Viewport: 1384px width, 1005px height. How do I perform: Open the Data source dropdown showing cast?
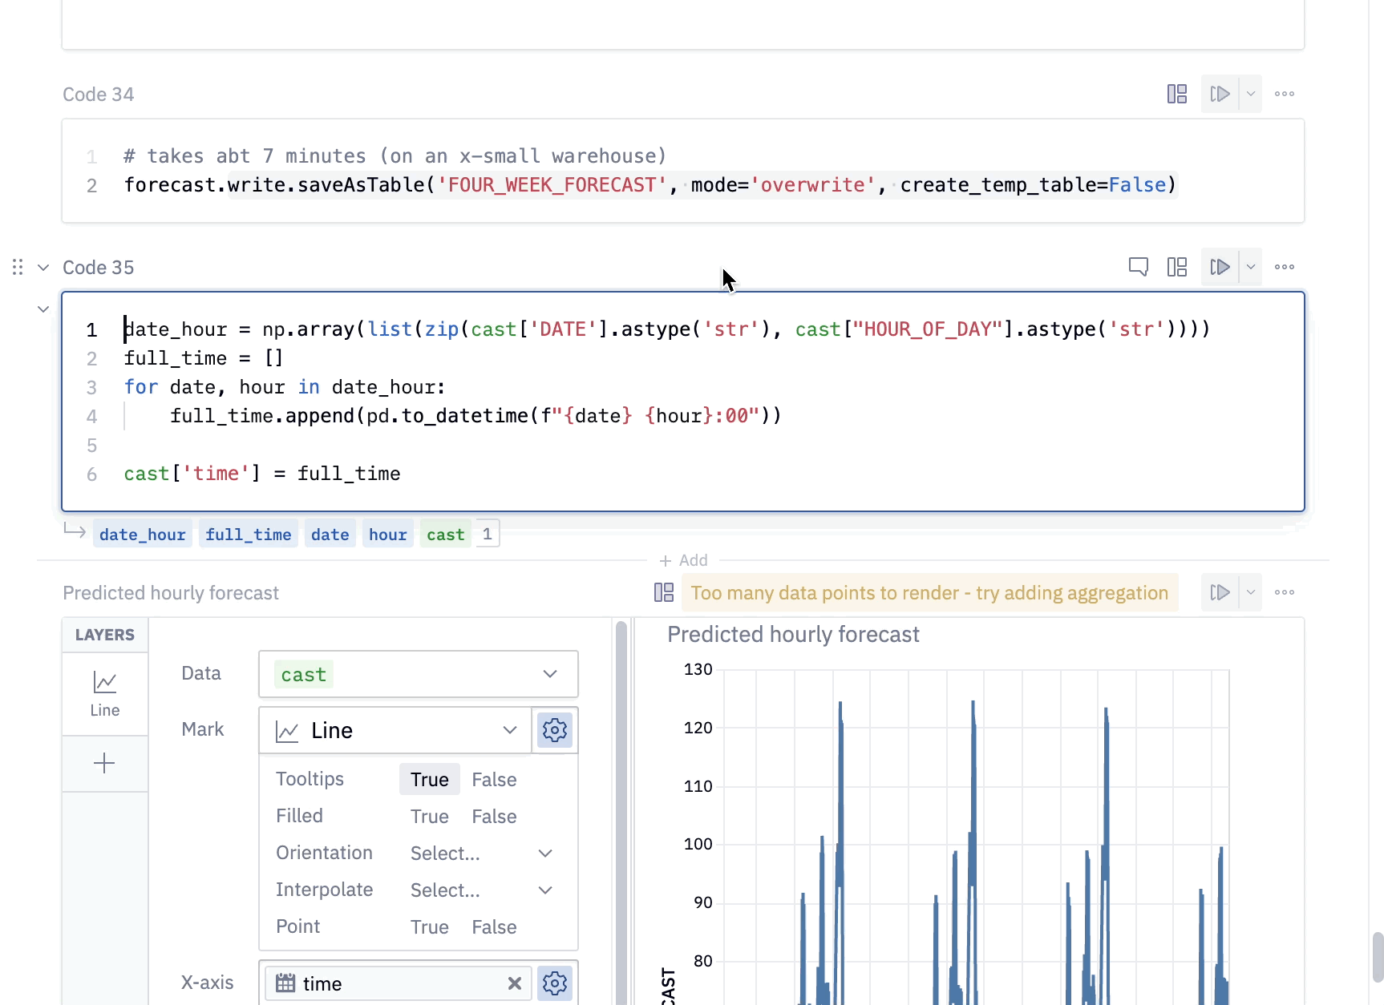click(x=418, y=674)
